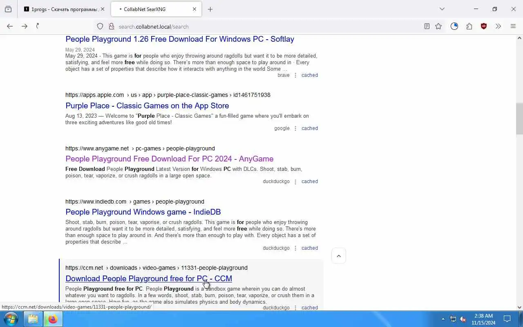Click the page vertical scrollbar thumb
523x327 pixels.
[x=519, y=119]
